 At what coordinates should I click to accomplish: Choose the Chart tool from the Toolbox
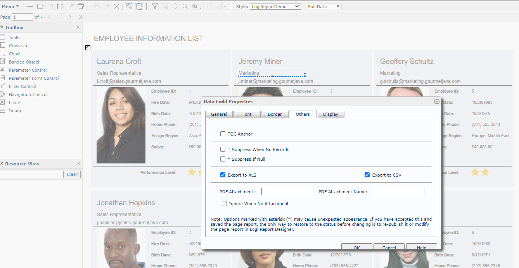pyautogui.click(x=15, y=53)
